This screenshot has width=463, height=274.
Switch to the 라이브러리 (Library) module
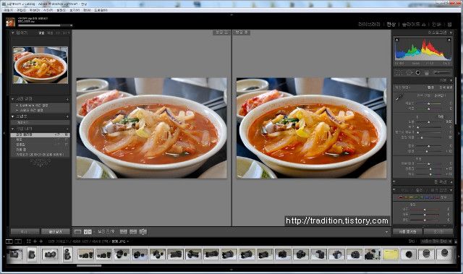coord(369,24)
